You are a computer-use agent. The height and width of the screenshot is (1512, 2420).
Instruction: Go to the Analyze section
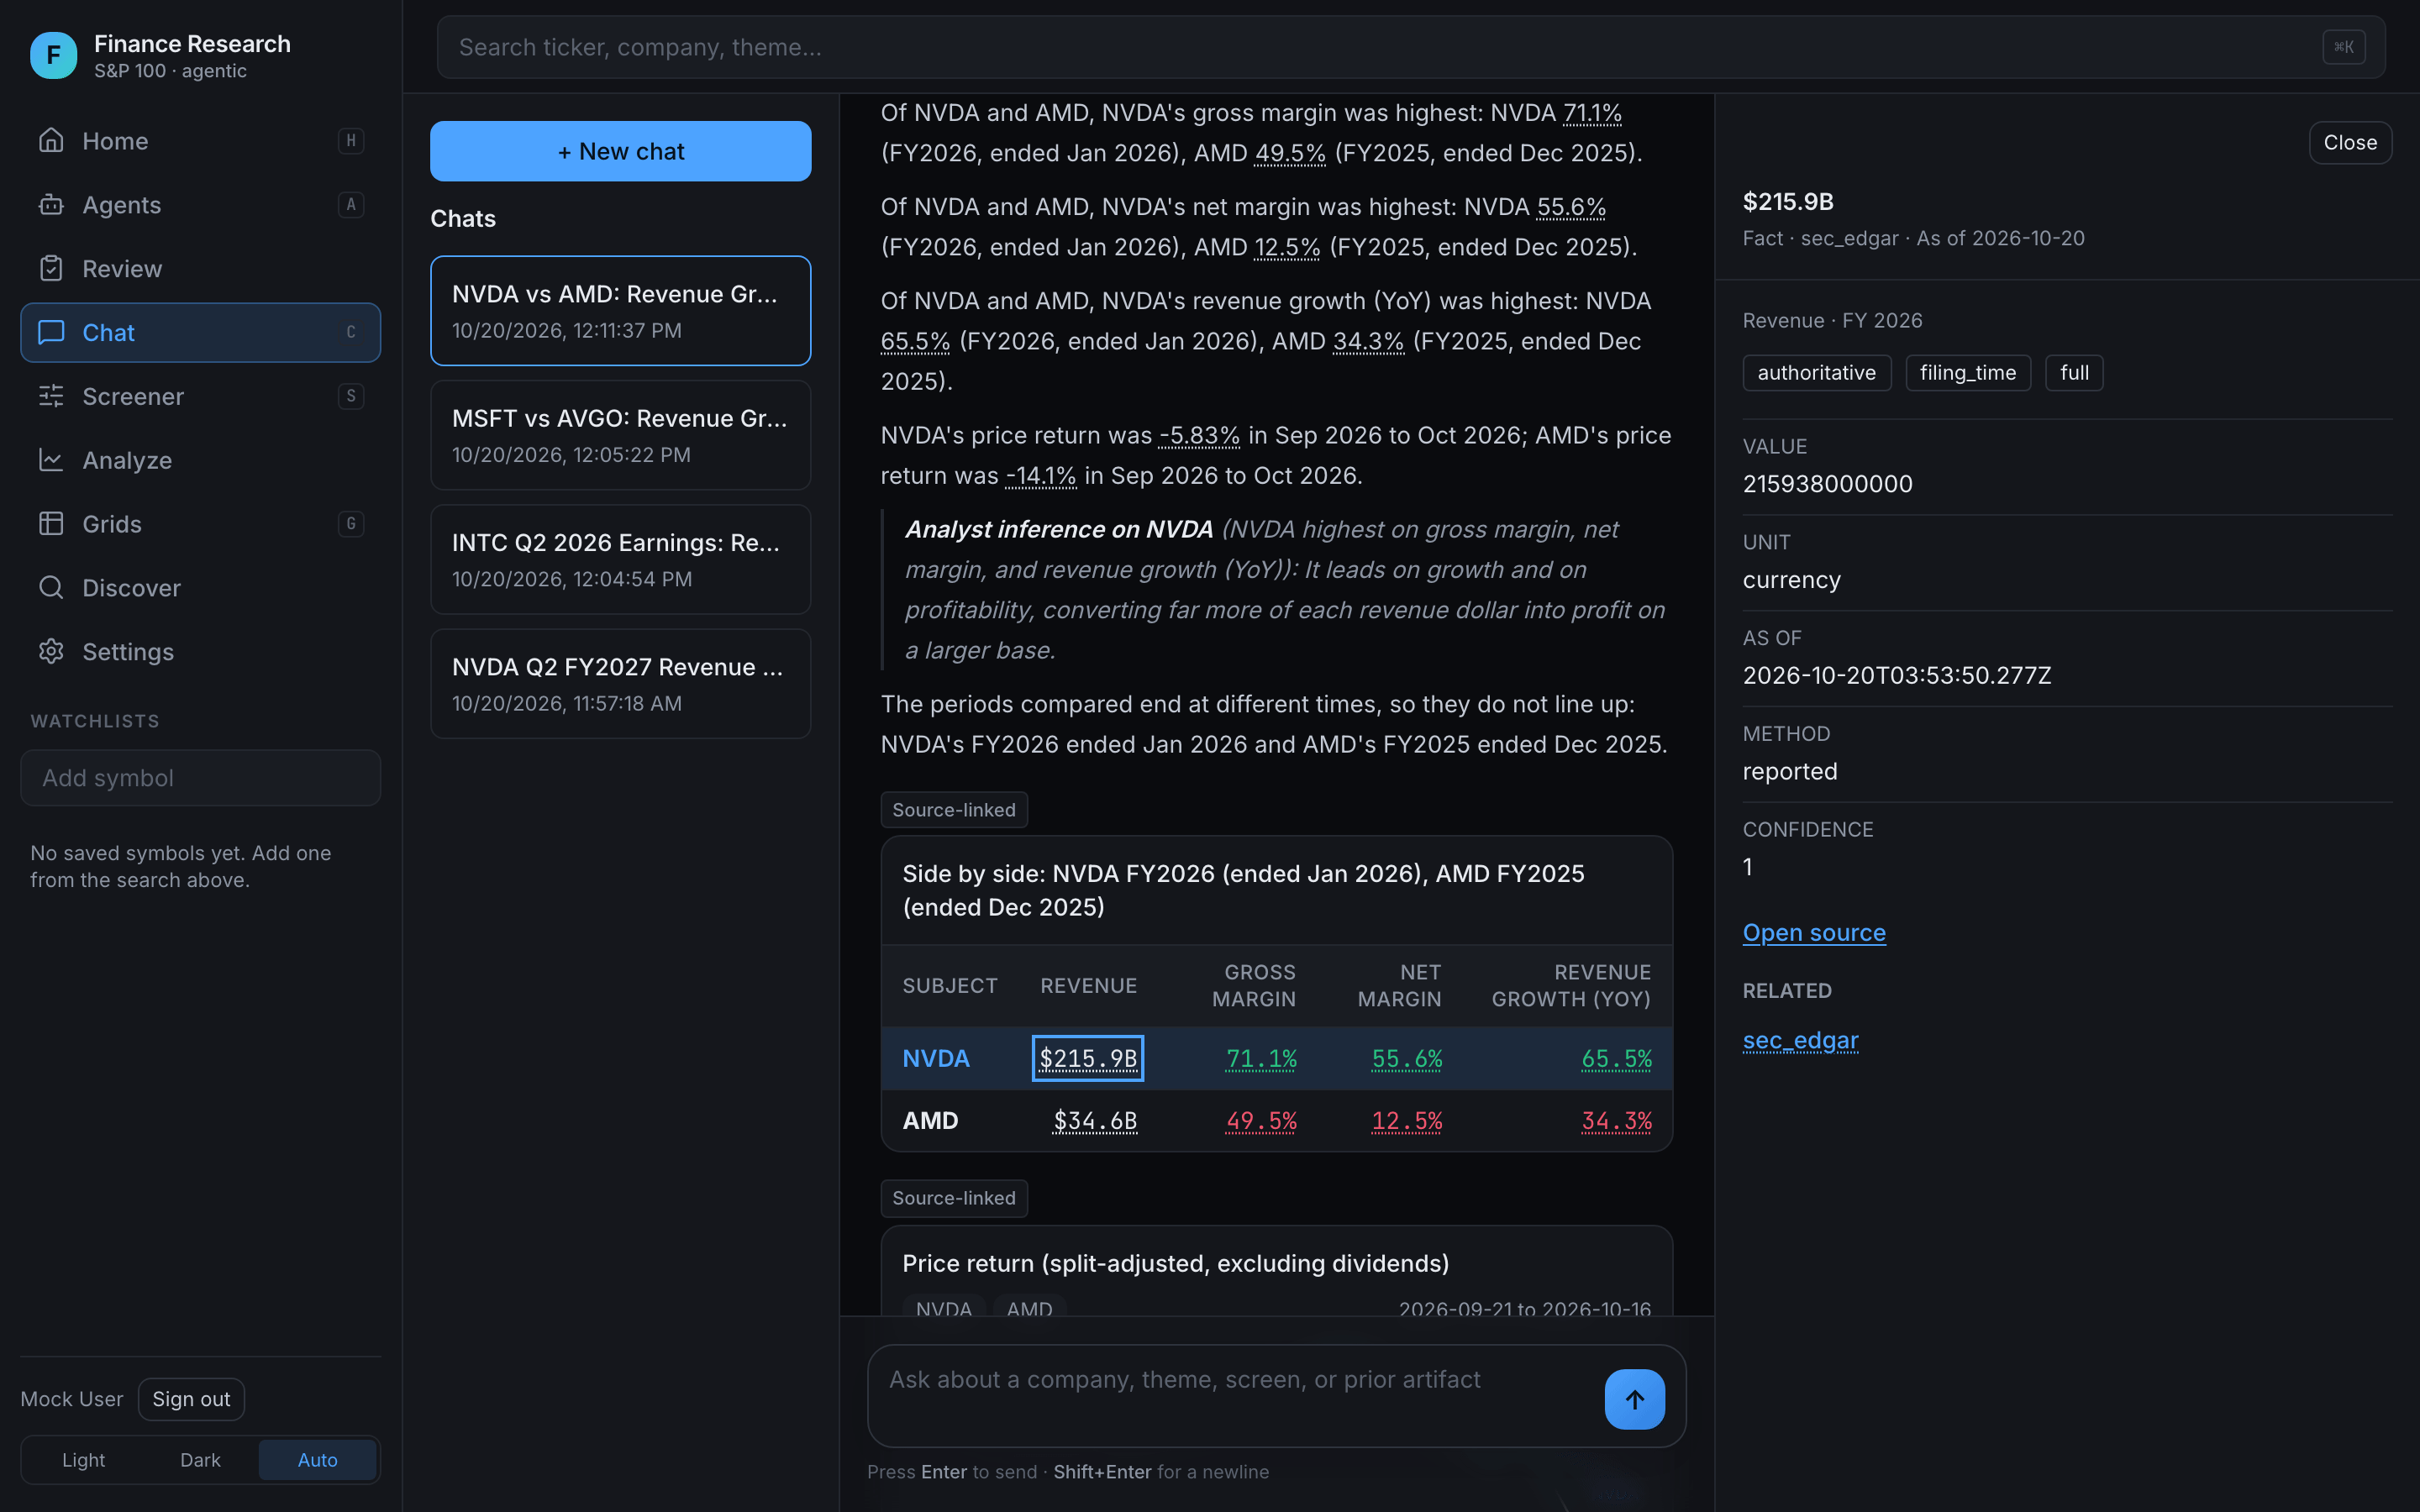[200, 460]
